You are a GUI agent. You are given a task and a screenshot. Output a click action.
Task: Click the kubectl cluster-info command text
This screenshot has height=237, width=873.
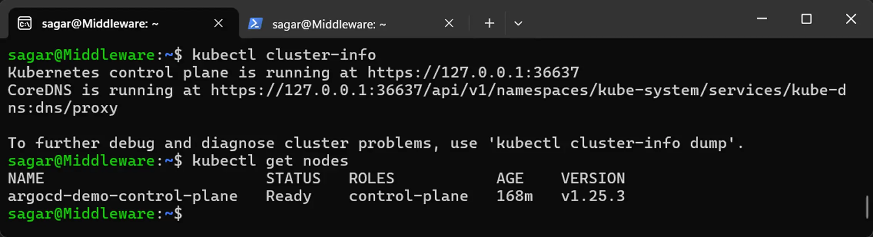[x=284, y=54]
